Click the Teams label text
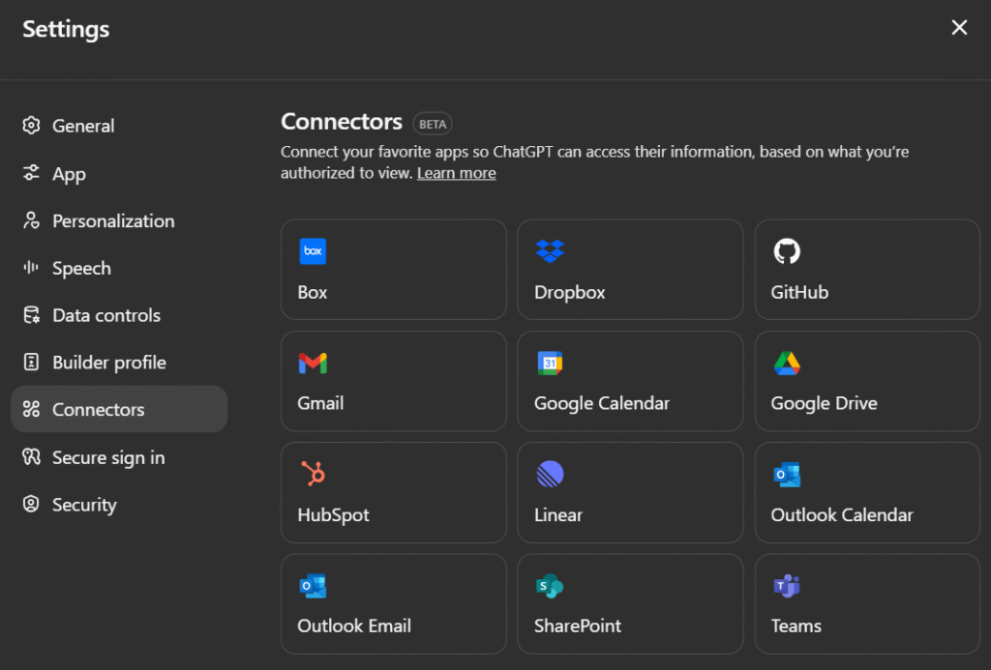The image size is (991, 670). click(796, 626)
